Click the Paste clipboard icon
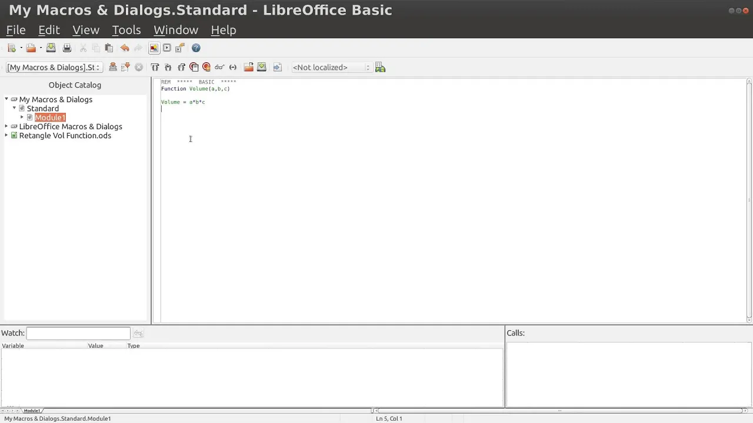 [109, 48]
